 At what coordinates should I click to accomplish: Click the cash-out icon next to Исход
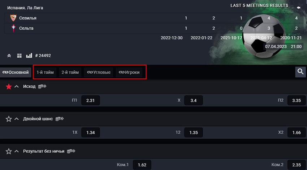pos(43,87)
